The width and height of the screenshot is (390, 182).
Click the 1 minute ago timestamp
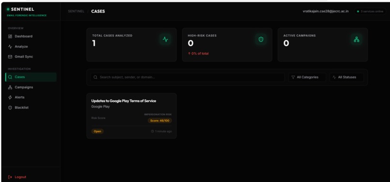164,131
